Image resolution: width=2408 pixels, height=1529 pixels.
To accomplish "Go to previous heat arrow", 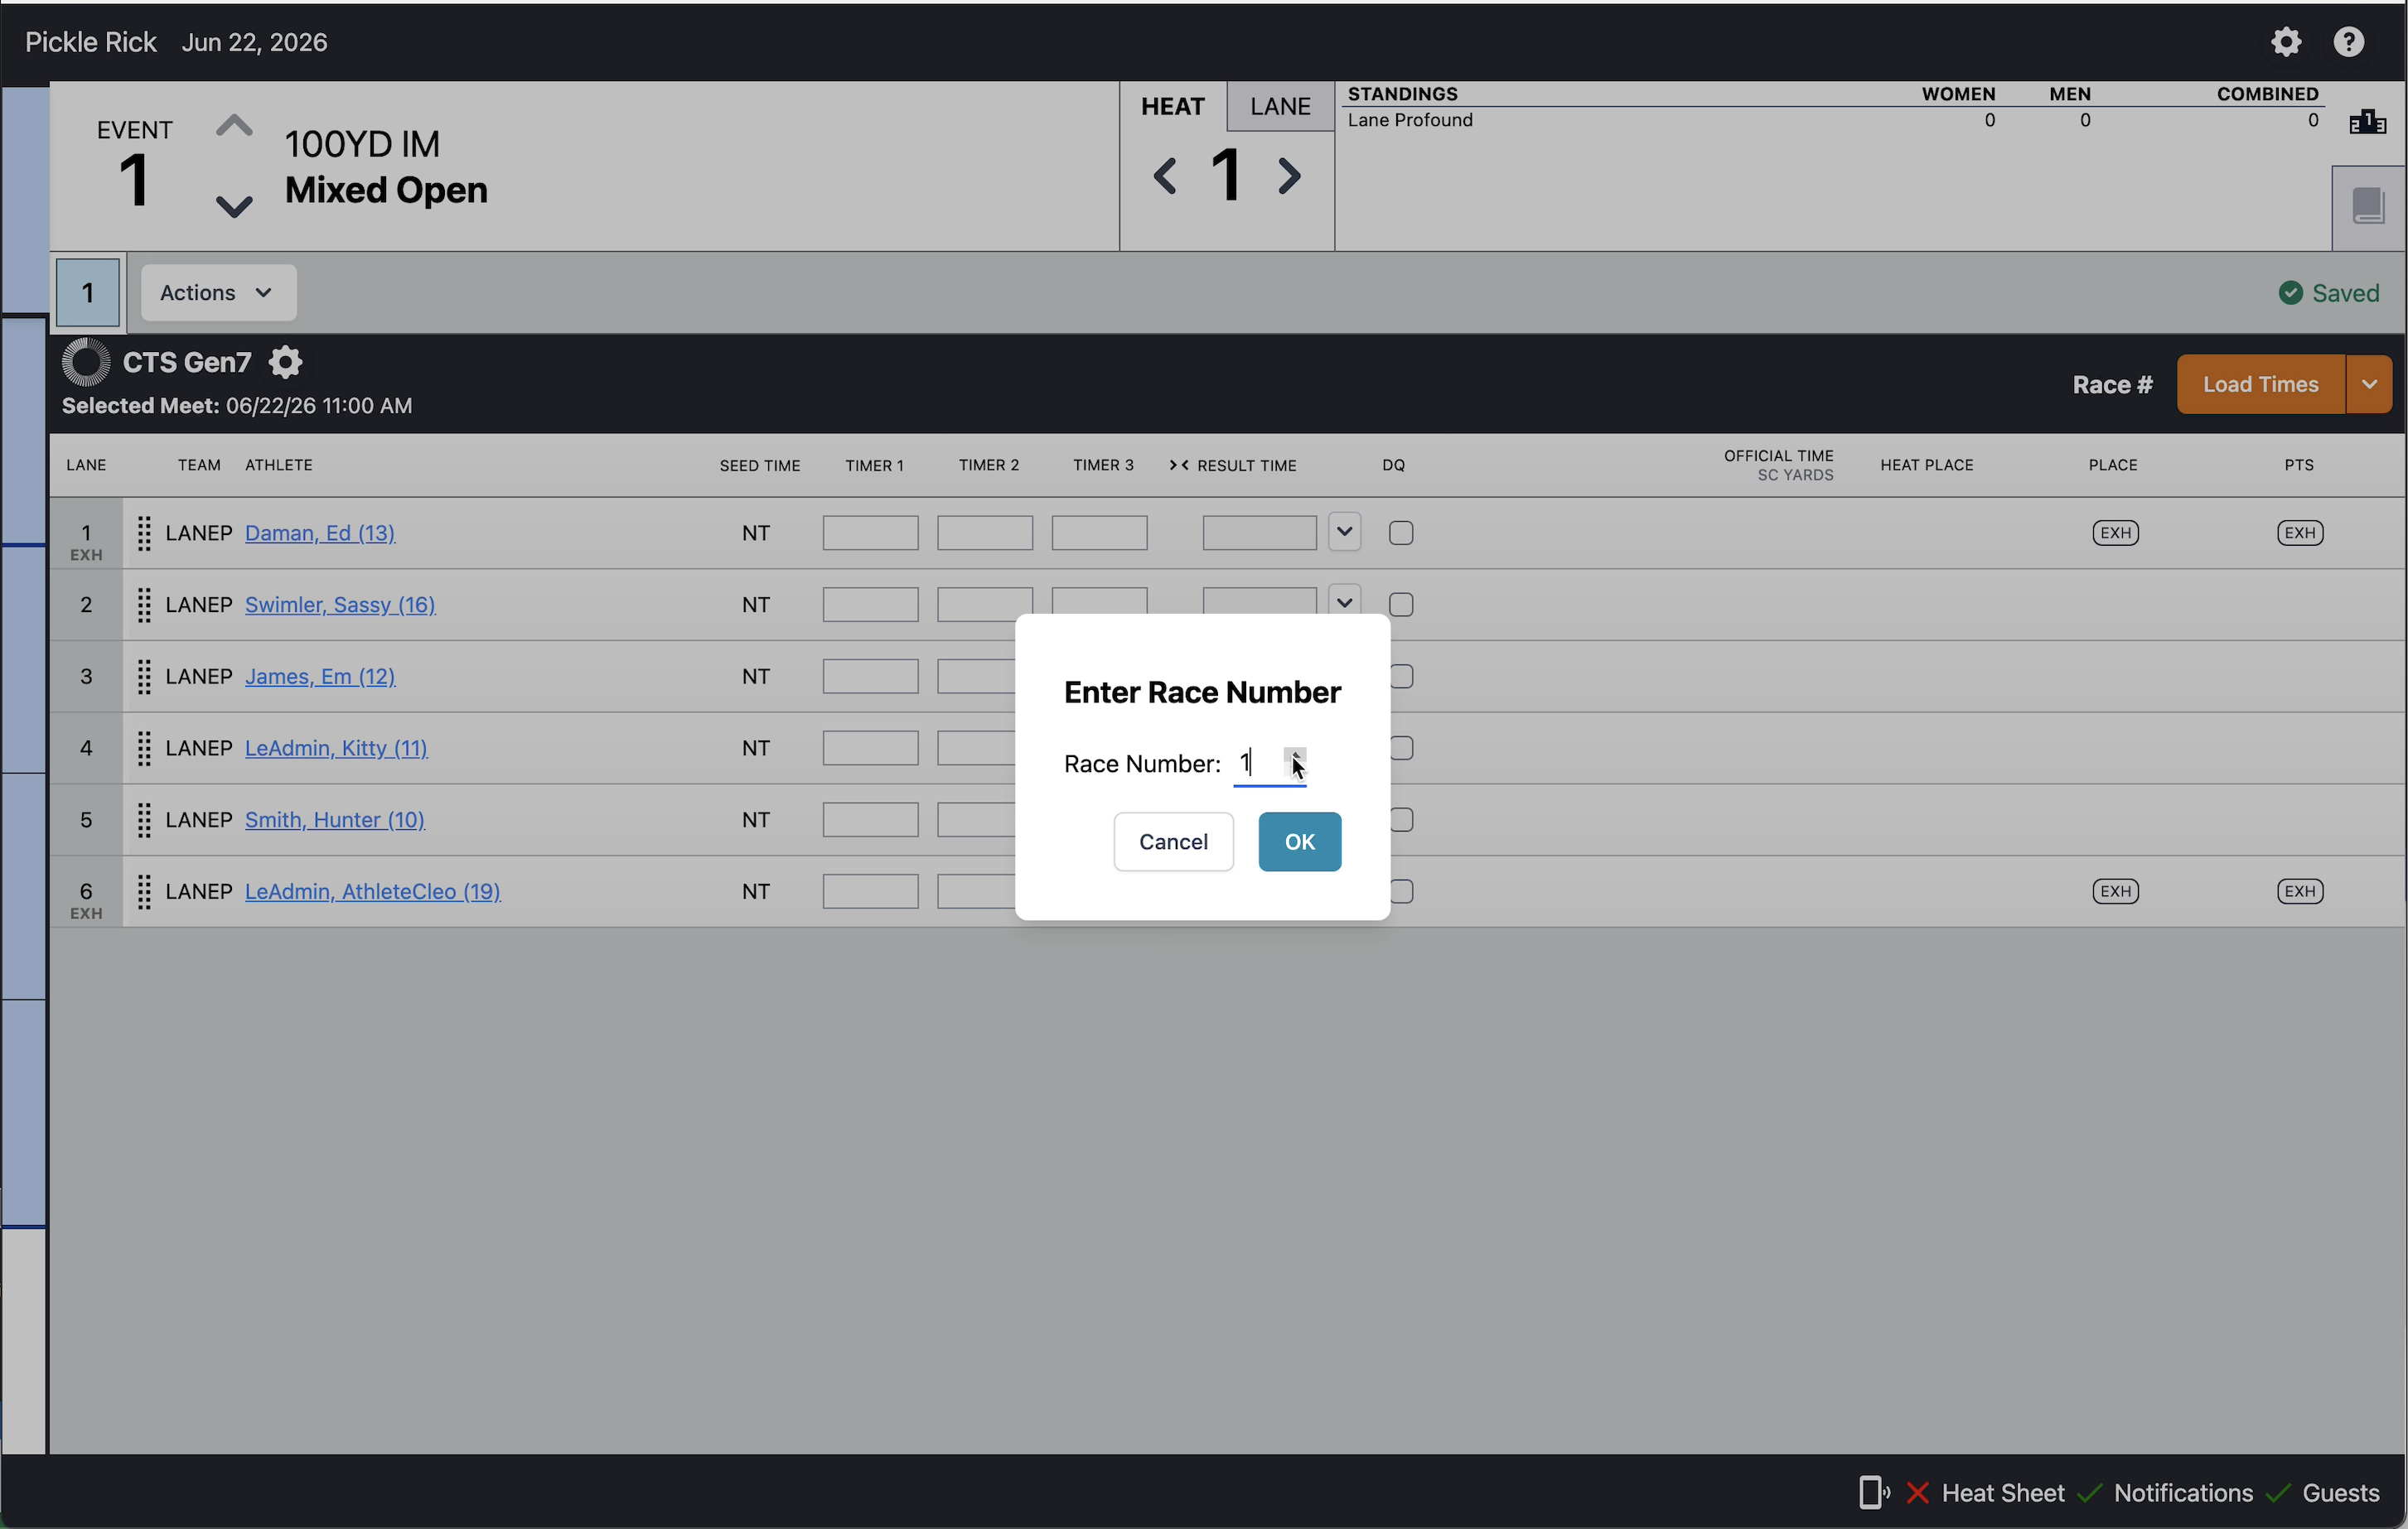I will point(1165,176).
